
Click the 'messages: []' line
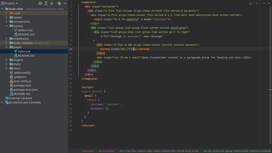point(99,109)
